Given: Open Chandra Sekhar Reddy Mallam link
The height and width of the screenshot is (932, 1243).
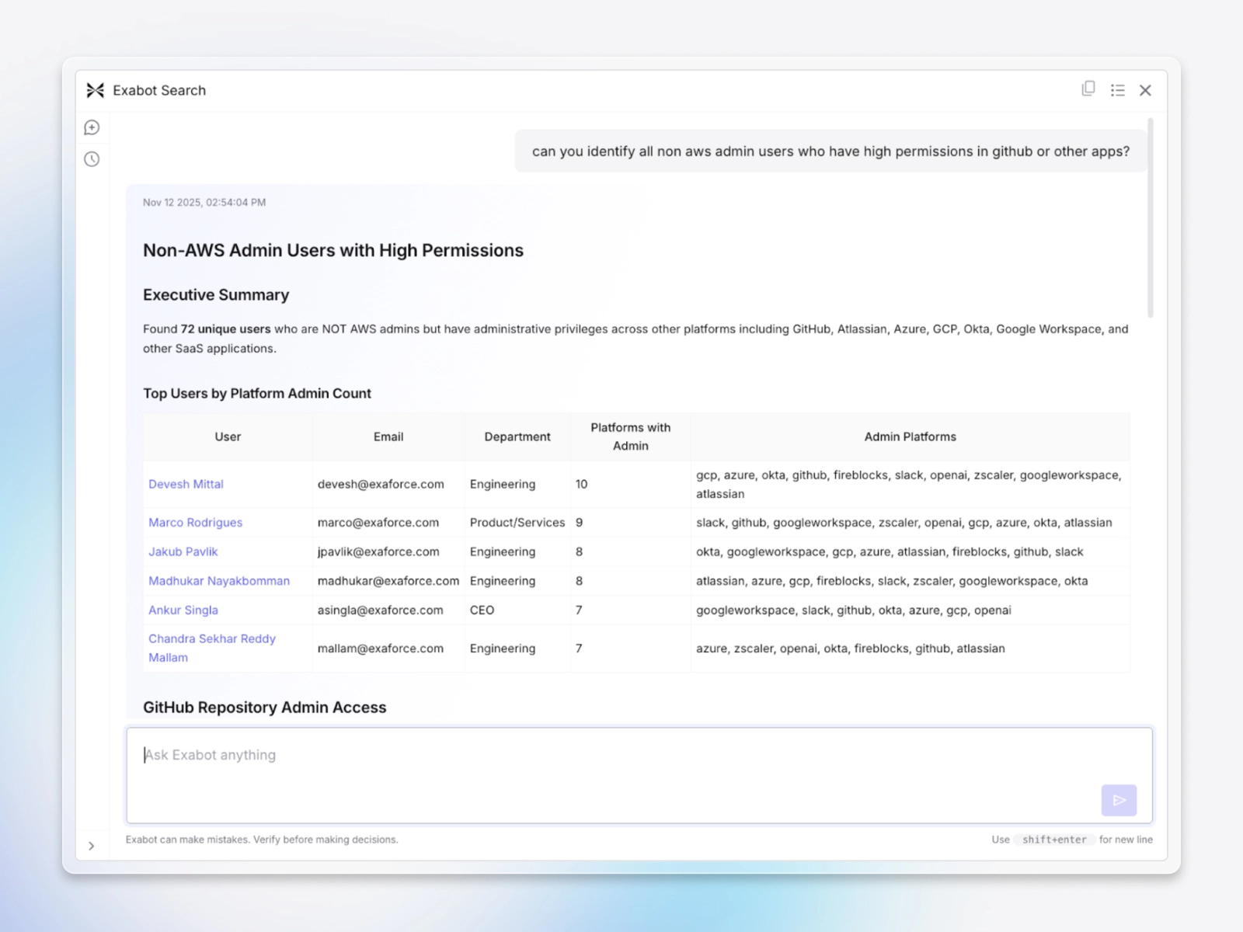Looking at the screenshot, I should (x=212, y=648).
